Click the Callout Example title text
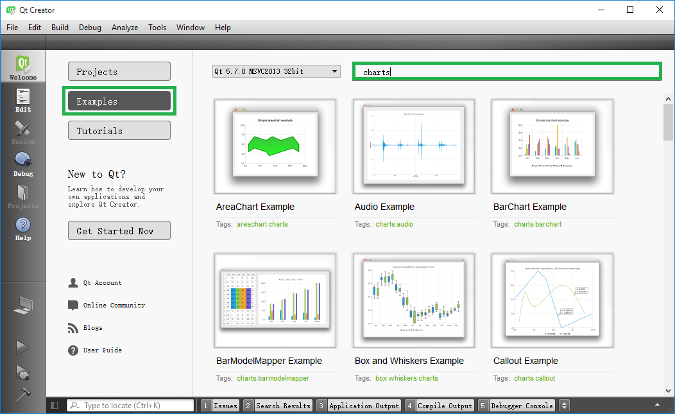This screenshot has width=675, height=414. click(525, 361)
